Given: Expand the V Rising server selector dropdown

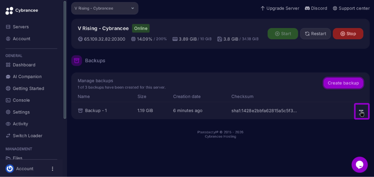Looking at the screenshot, I should click(x=105, y=8).
